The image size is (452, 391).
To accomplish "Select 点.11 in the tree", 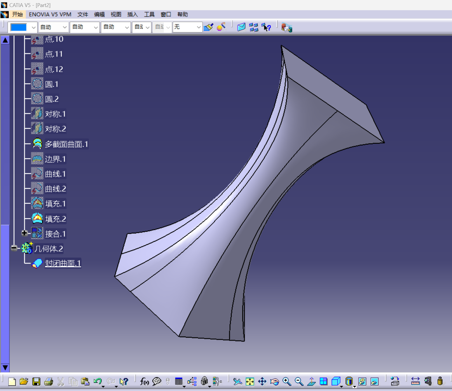I will (54, 54).
